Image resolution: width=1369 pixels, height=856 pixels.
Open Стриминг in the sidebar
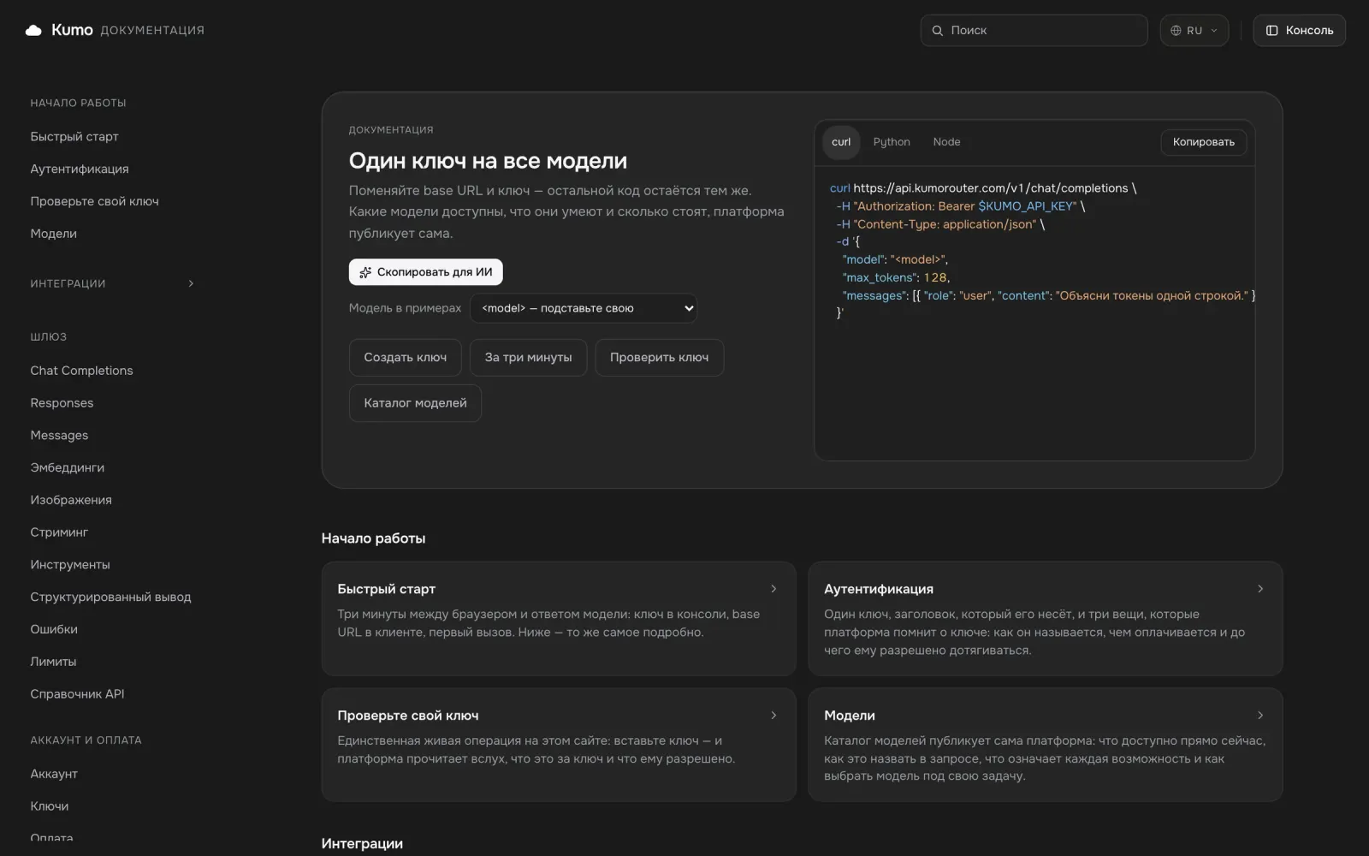[59, 532]
